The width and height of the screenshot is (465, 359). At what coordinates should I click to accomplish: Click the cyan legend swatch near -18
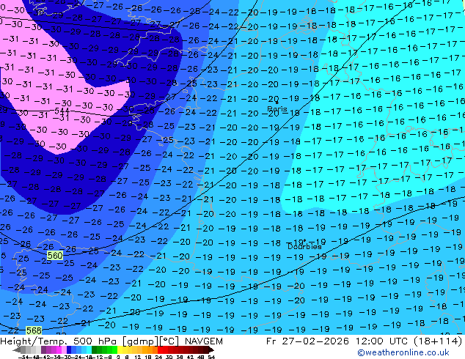(89, 350)
